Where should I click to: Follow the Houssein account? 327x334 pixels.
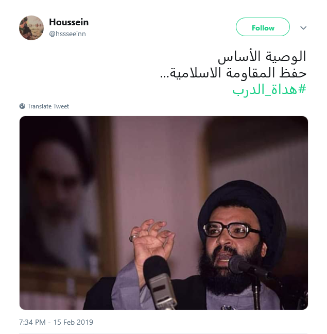click(x=263, y=27)
